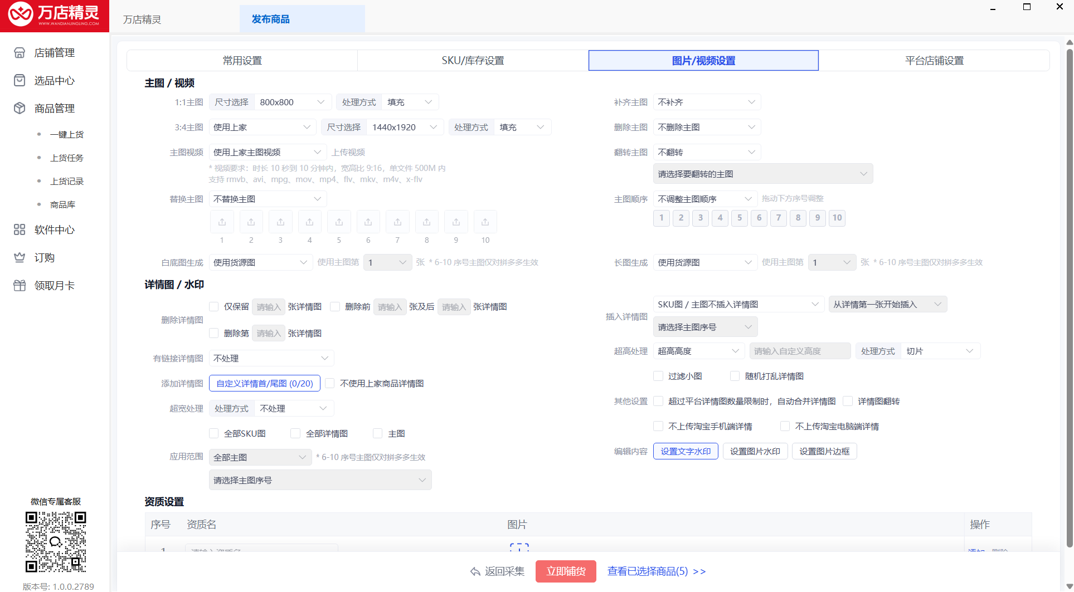Image resolution: width=1074 pixels, height=592 pixels.
Task: Check the 删除前 detail image option
Action: 335,306
